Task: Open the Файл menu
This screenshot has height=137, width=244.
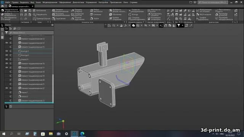Action: 8,2
